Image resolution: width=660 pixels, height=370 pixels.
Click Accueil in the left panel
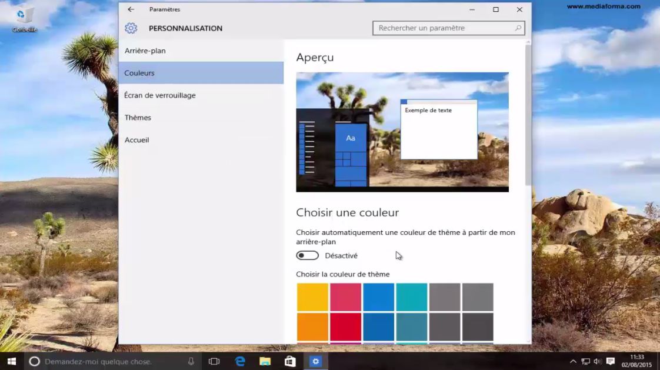136,139
